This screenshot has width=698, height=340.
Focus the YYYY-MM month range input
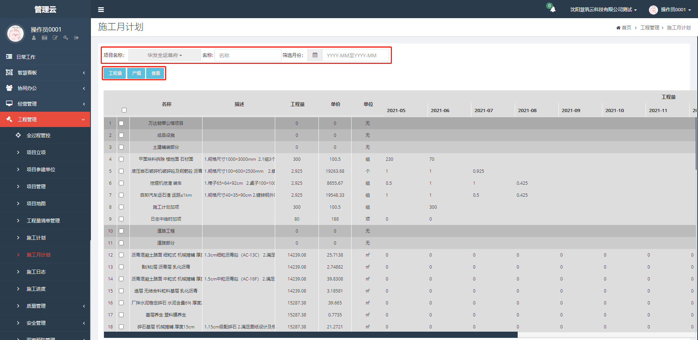(x=356, y=55)
